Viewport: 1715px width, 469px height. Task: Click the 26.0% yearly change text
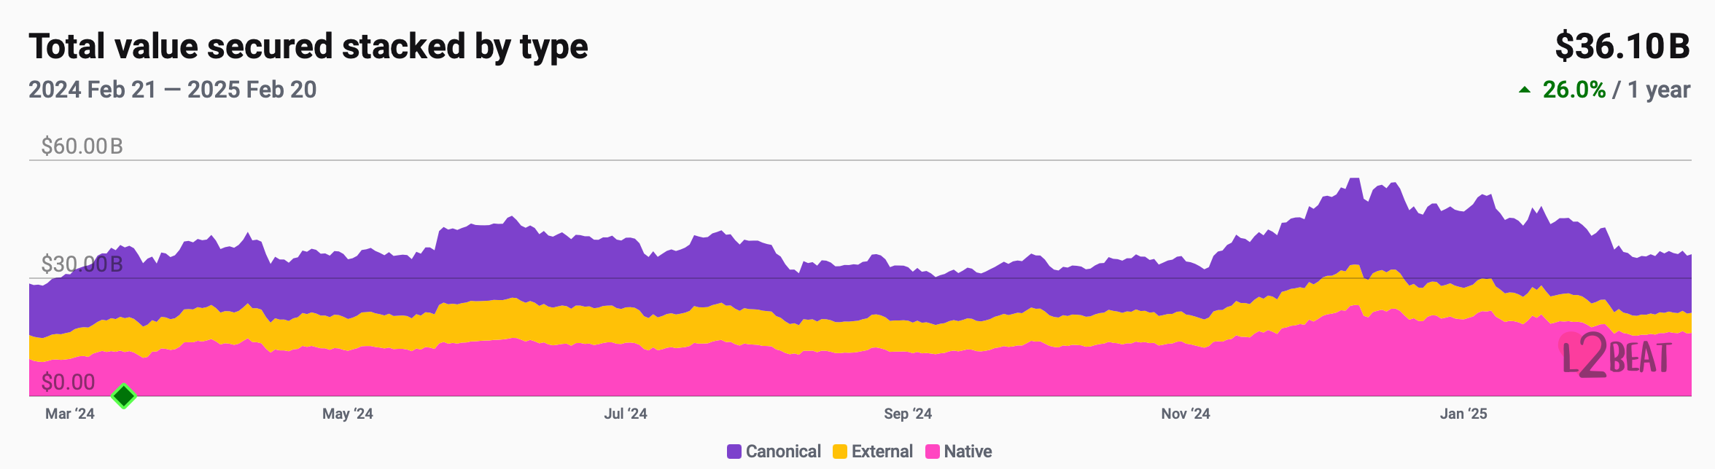pyautogui.click(x=1574, y=90)
